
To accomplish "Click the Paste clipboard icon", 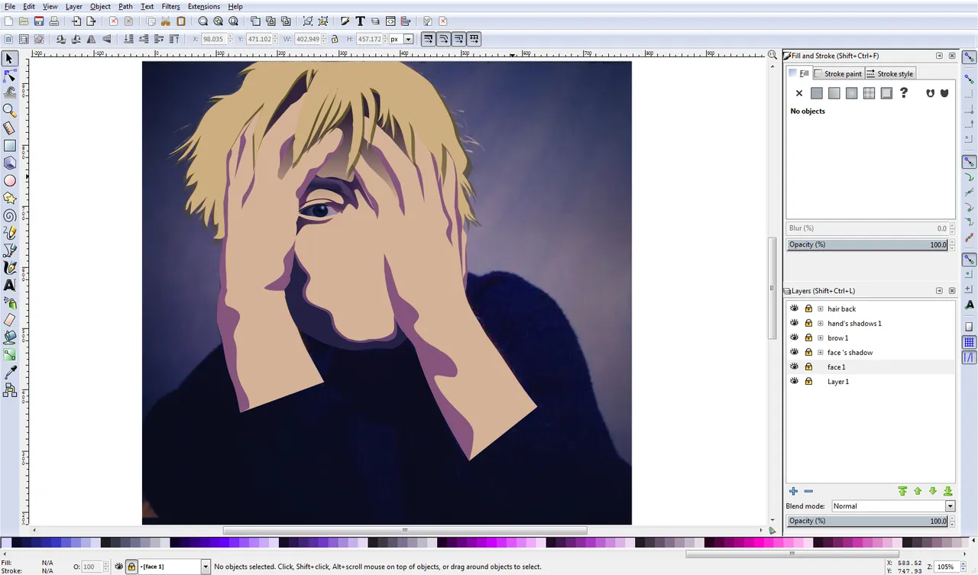I will [181, 21].
